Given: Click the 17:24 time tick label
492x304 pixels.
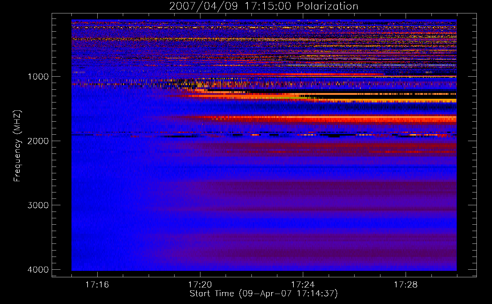Looking at the screenshot, I should tap(303, 285).
